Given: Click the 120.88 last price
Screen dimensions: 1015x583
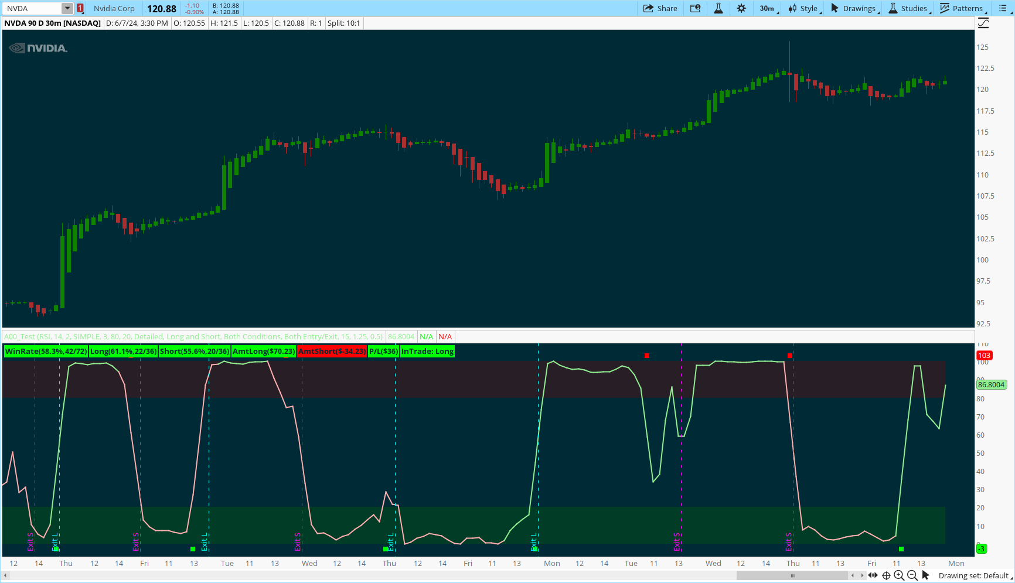Looking at the screenshot, I should point(162,8).
